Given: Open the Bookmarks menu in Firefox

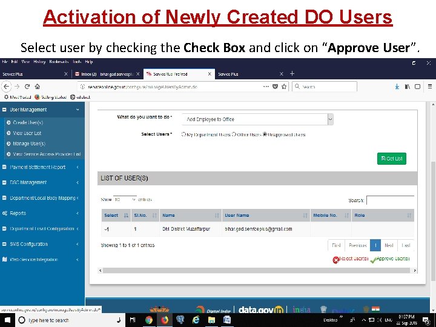Looking at the screenshot, I should (x=59, y=62).
